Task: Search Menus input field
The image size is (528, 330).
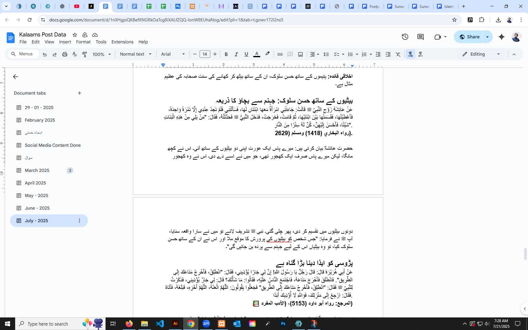Action: coord(23,54)
